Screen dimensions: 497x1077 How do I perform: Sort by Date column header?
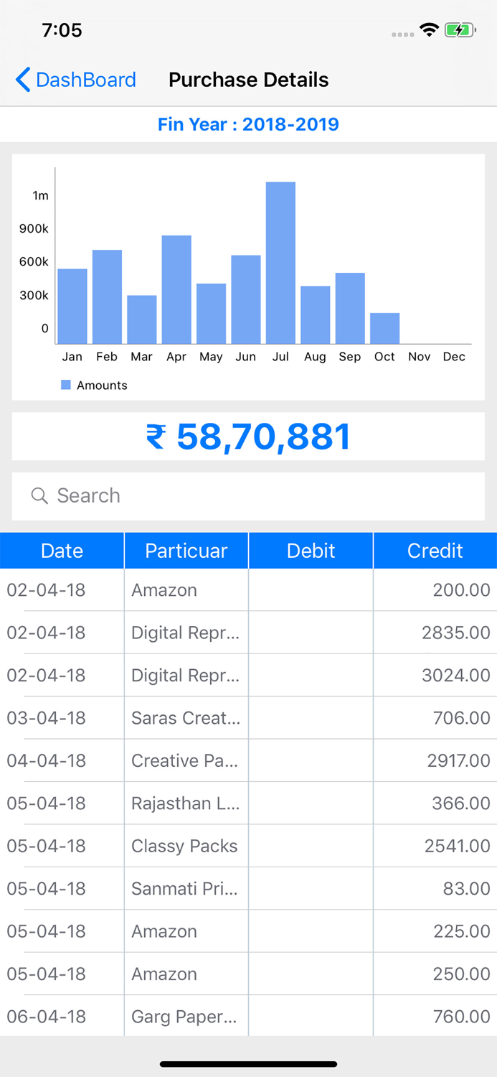pyautogui.click(x=62, y=551)
